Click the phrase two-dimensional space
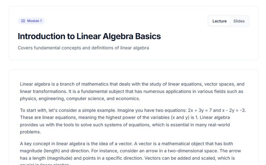The width and height of the screenshot is (266, 165). tap(193, 151)
